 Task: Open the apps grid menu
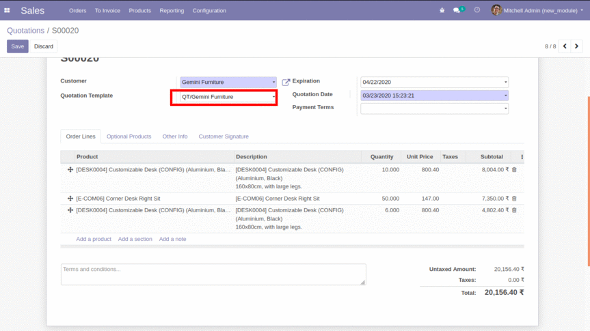click(x=8, y=11)
